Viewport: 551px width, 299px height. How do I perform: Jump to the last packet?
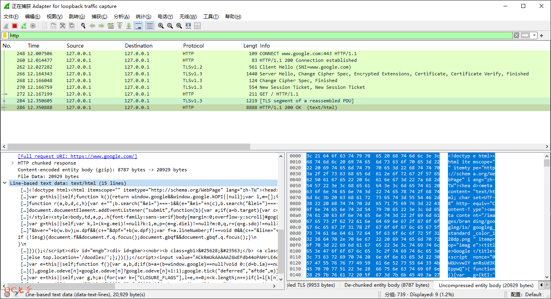[129, 26]
